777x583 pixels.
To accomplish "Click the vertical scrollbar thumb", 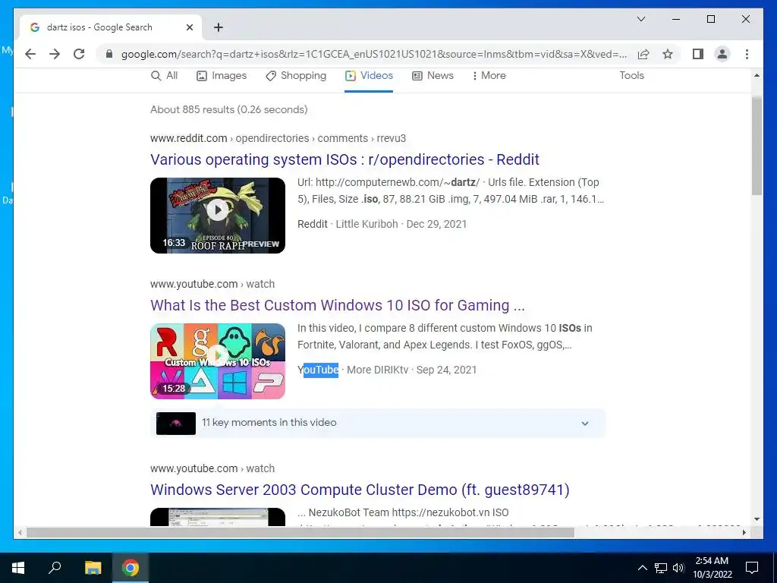I will [x=757, y=145].
